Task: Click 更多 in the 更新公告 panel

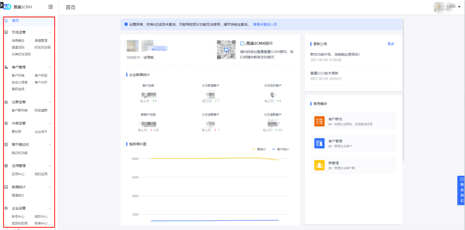Action: coord(391,44)
